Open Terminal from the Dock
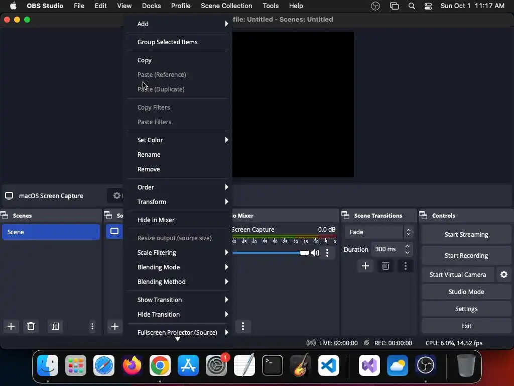 click(x=273, y=365)
